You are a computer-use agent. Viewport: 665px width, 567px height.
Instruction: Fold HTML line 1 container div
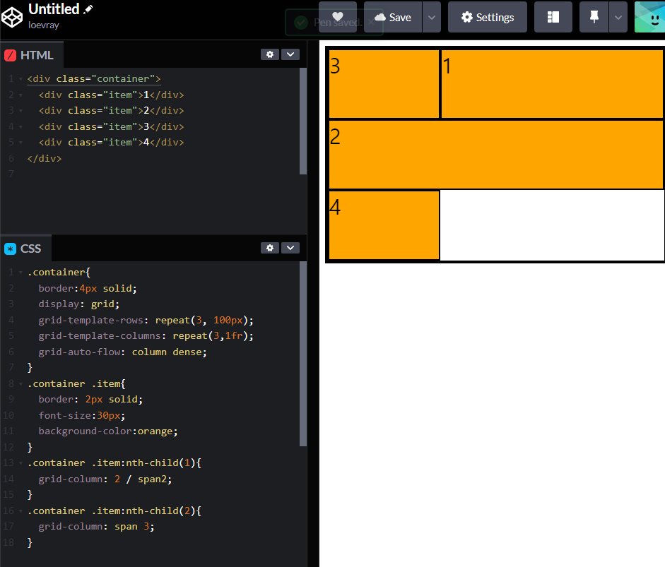pos(20,79)
